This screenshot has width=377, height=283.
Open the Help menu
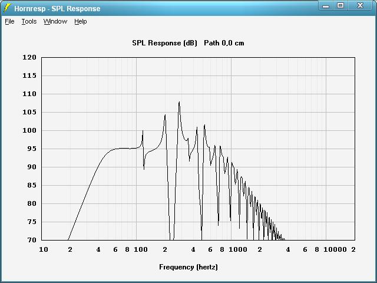point(81,21)
